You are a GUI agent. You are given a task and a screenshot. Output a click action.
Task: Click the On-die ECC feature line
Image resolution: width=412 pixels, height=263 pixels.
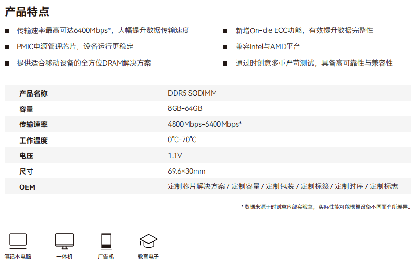(x=304, y=30)
